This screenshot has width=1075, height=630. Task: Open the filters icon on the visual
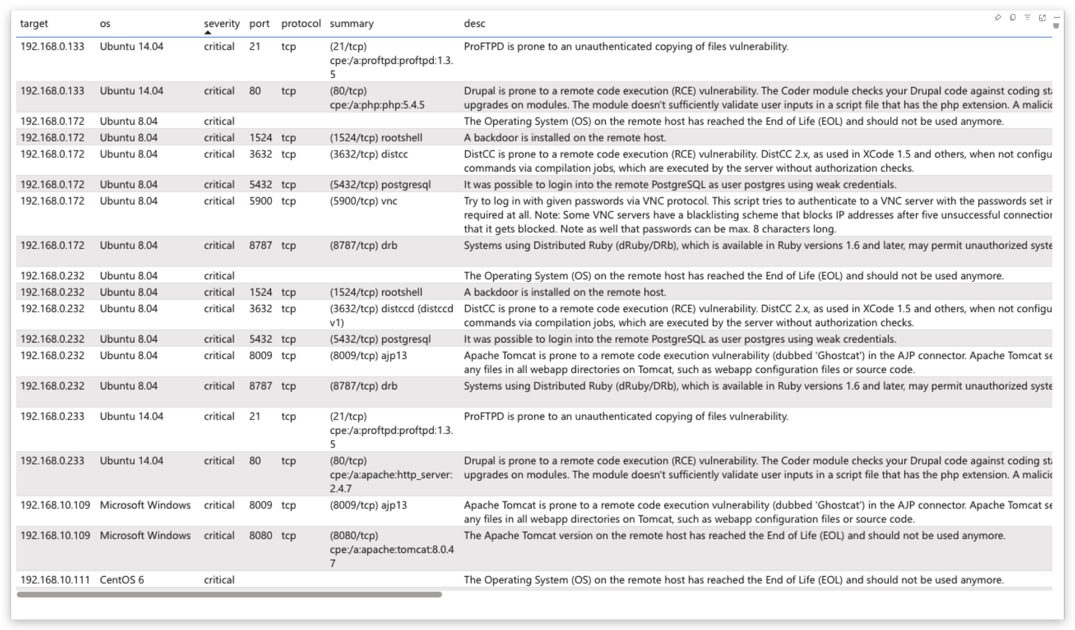1027,17
